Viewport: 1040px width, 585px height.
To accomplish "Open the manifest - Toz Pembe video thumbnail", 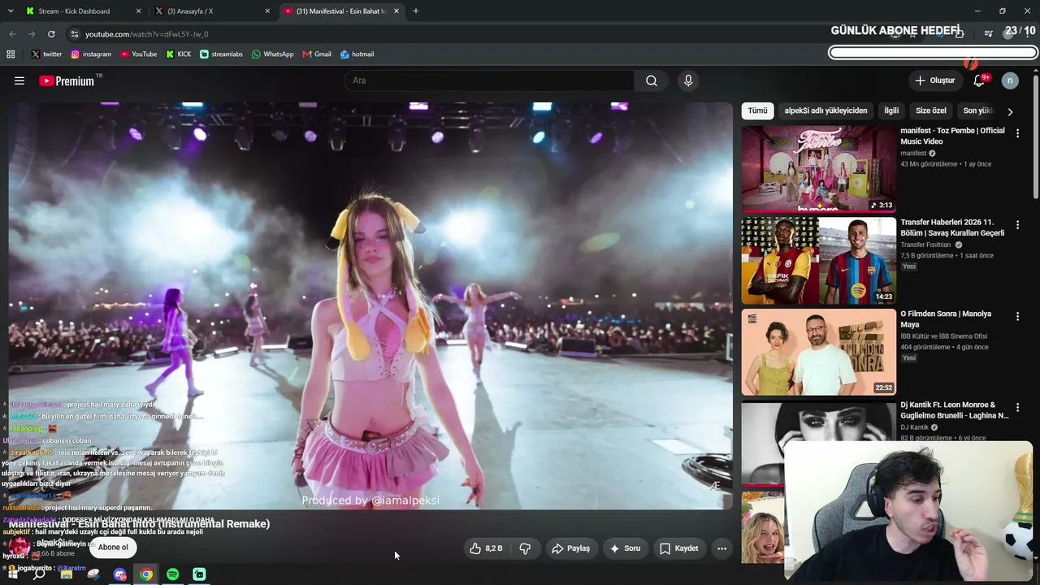I will point(819,169).
